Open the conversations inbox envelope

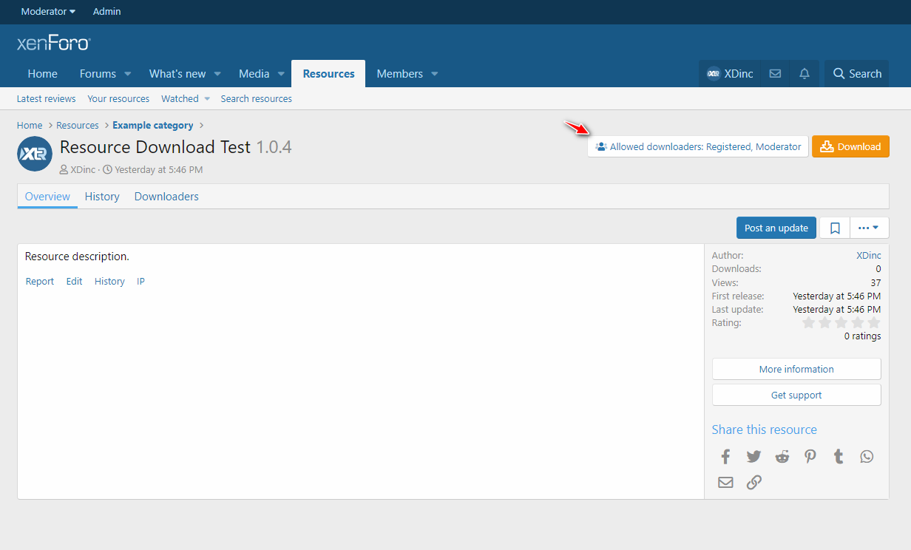click(775, 74)
